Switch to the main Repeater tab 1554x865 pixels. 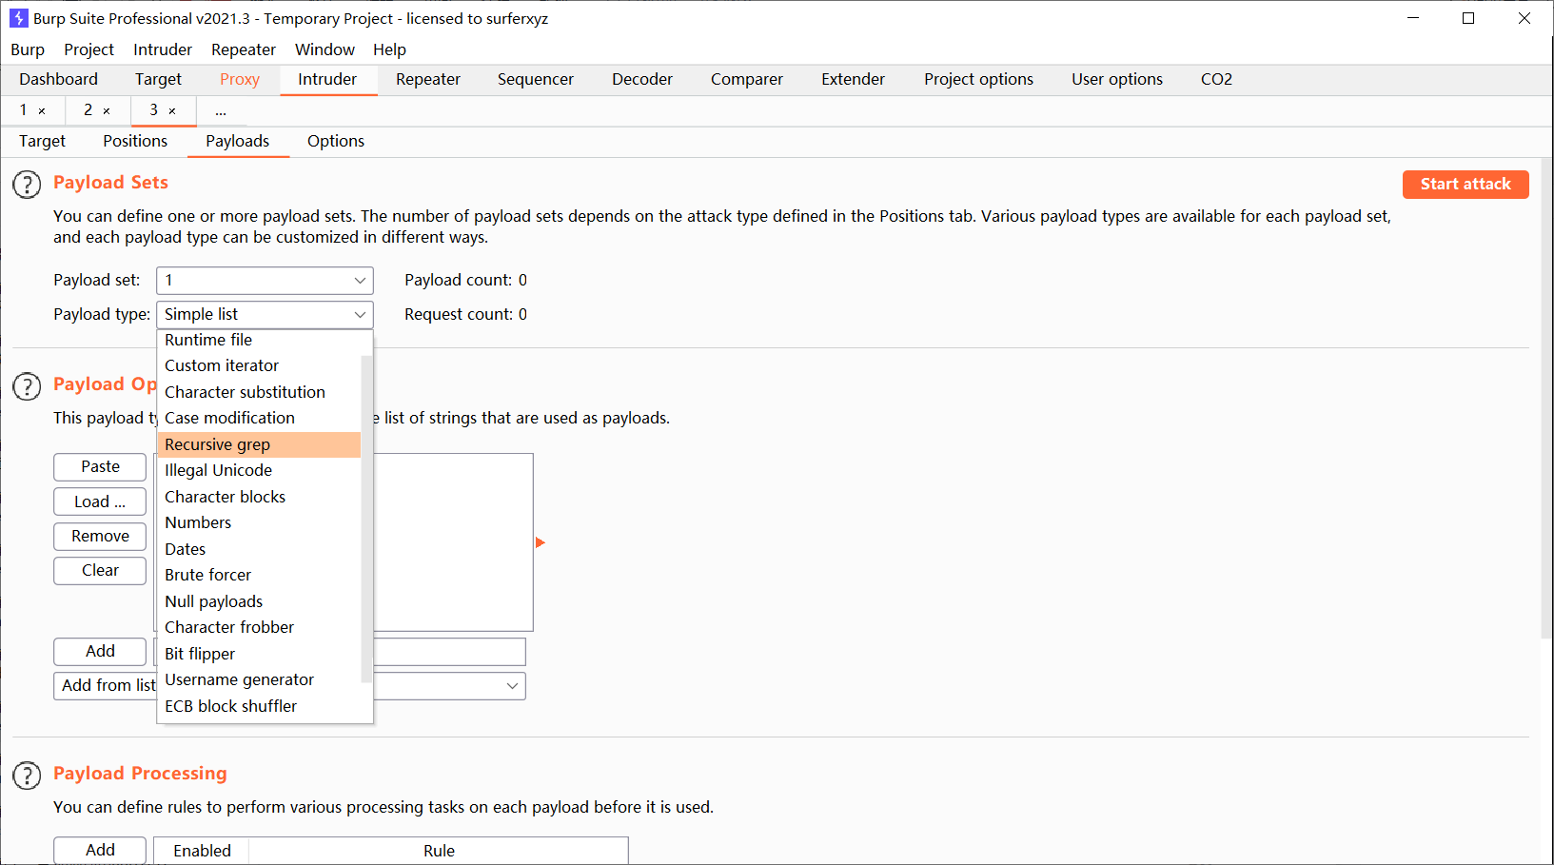click(x=428, y=80)
